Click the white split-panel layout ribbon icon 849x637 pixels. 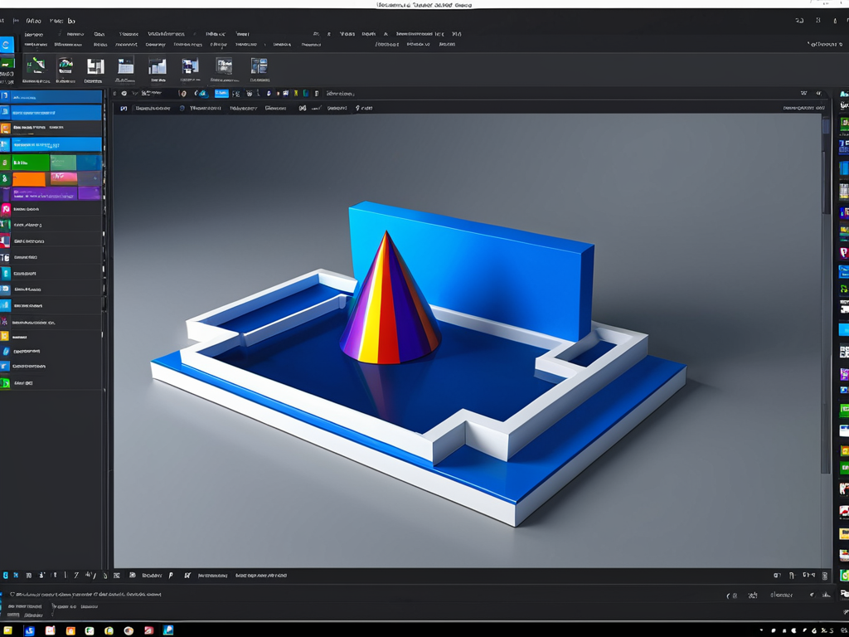(95, 67)
